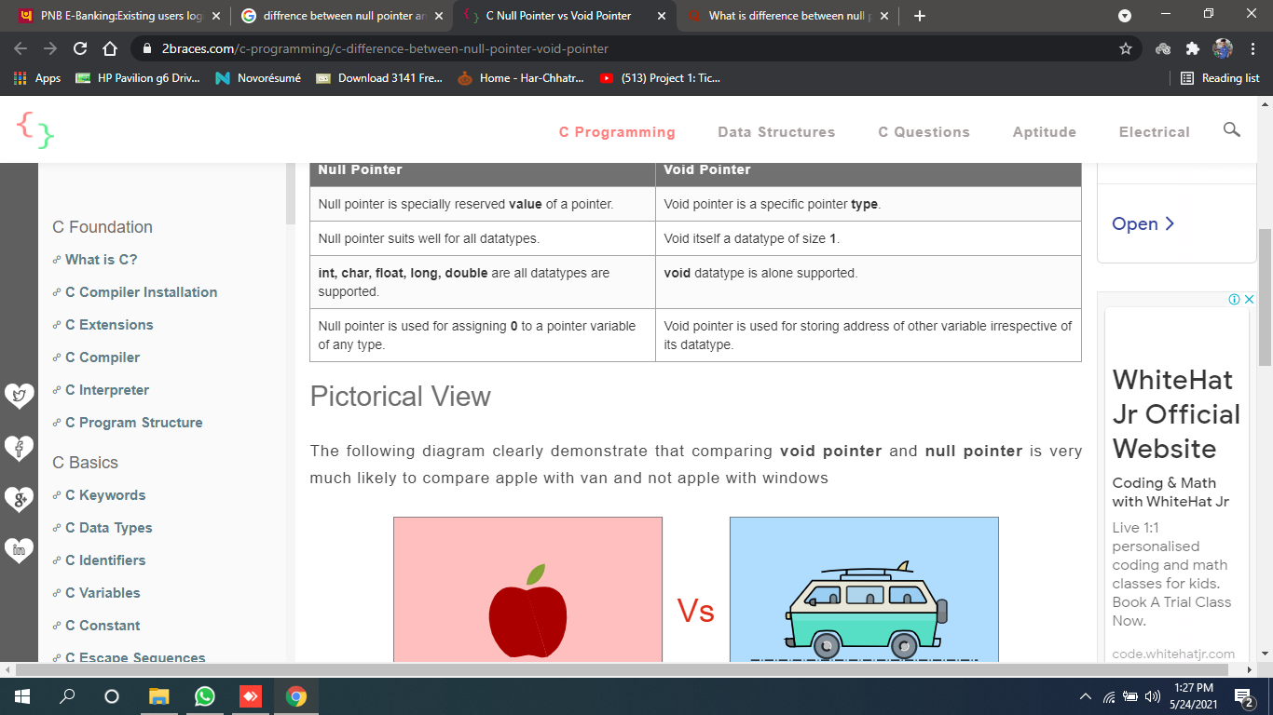The image size is (1273, 715).
Task: Open the C Compiler Installation link
Action: [141, 292]
